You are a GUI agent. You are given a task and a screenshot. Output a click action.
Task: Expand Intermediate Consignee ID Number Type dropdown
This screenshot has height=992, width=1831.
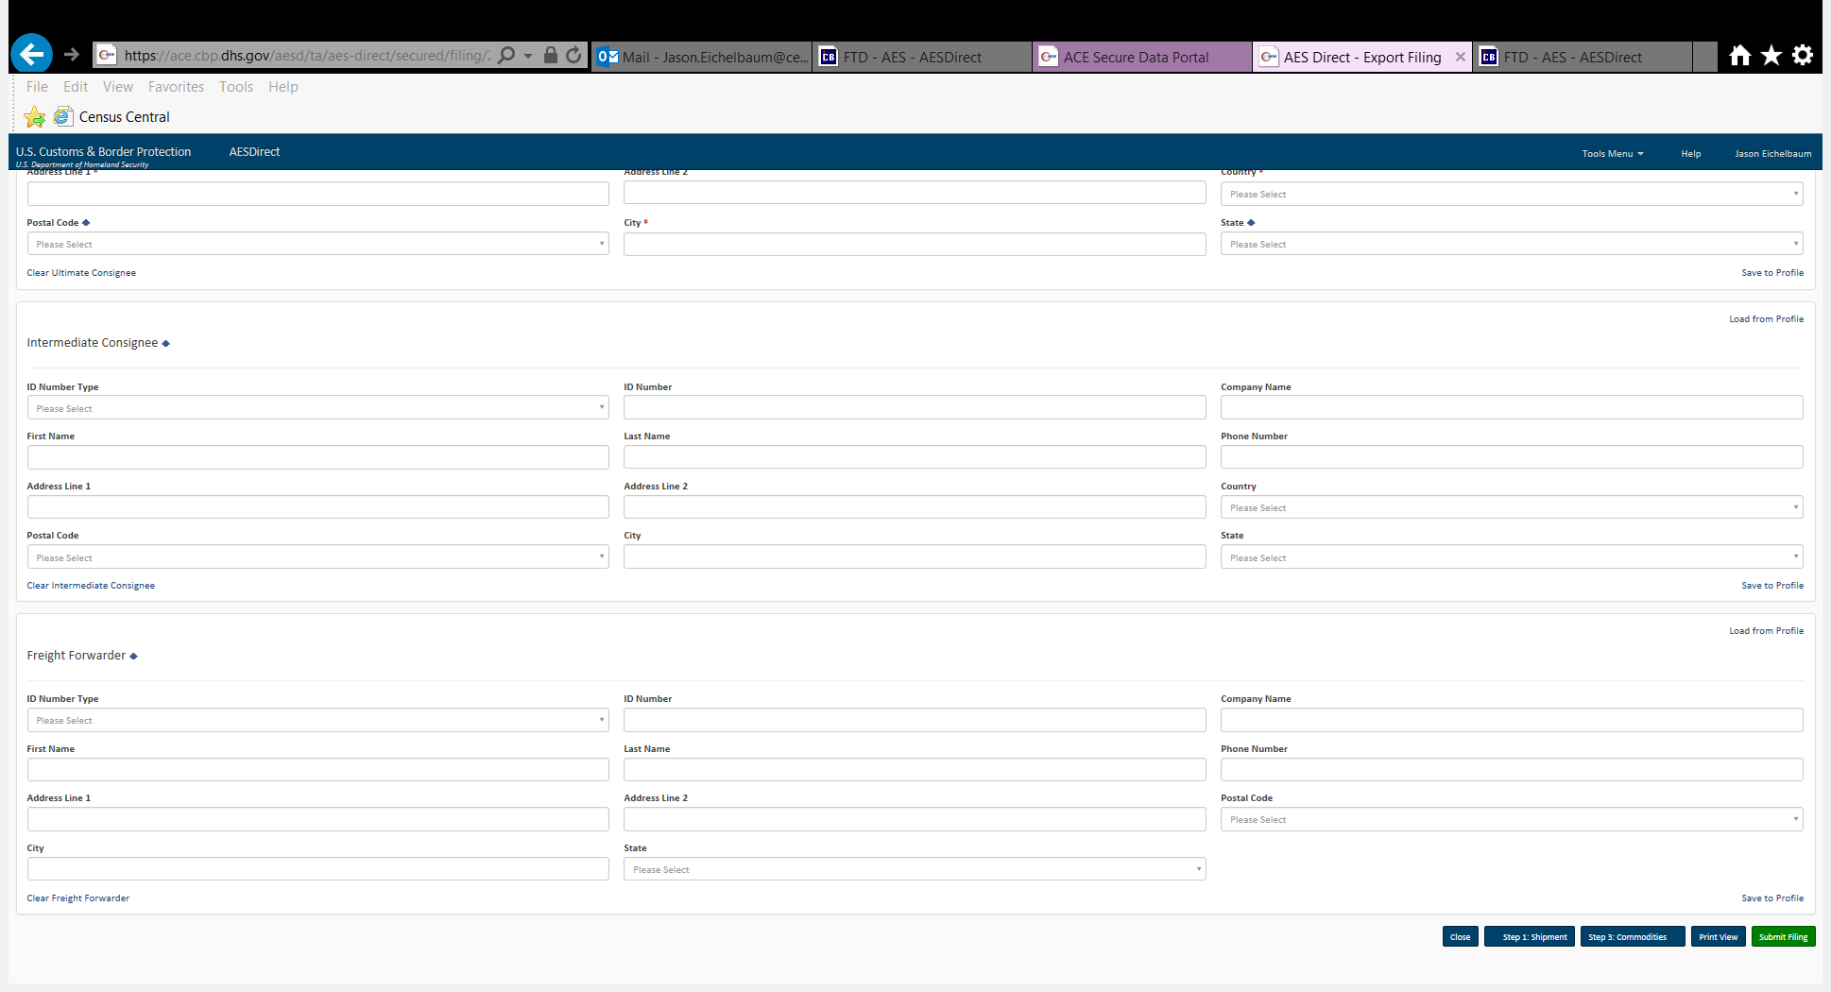(317, 408)
